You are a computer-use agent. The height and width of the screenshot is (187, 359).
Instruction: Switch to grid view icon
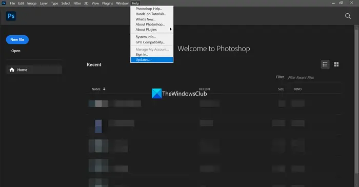click(336, 64)
